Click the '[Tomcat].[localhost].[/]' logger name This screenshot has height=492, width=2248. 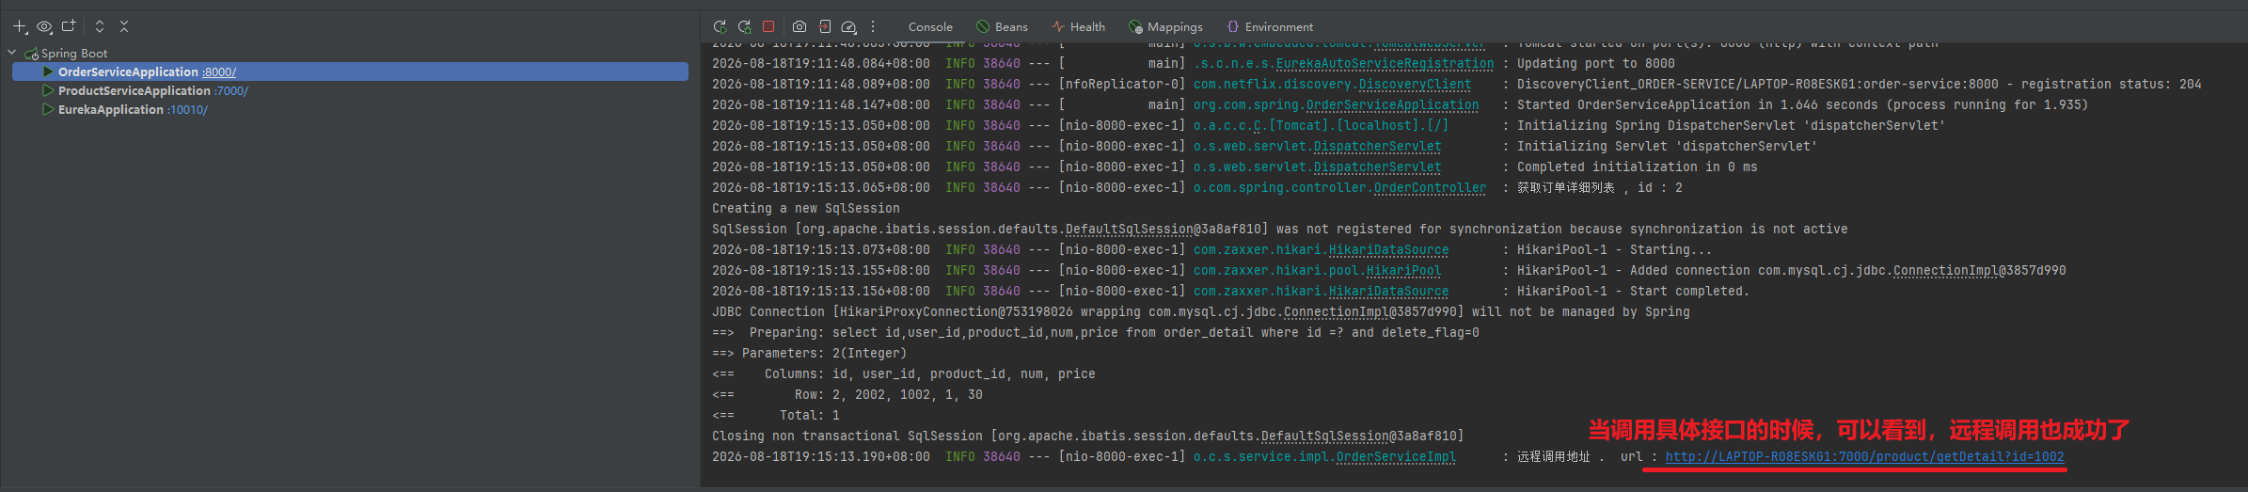point(1321,126)
